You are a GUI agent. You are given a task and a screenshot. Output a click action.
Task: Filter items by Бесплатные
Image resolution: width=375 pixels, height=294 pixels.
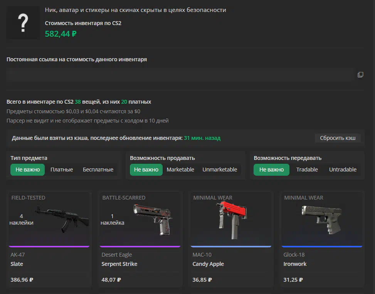point(98,170)
